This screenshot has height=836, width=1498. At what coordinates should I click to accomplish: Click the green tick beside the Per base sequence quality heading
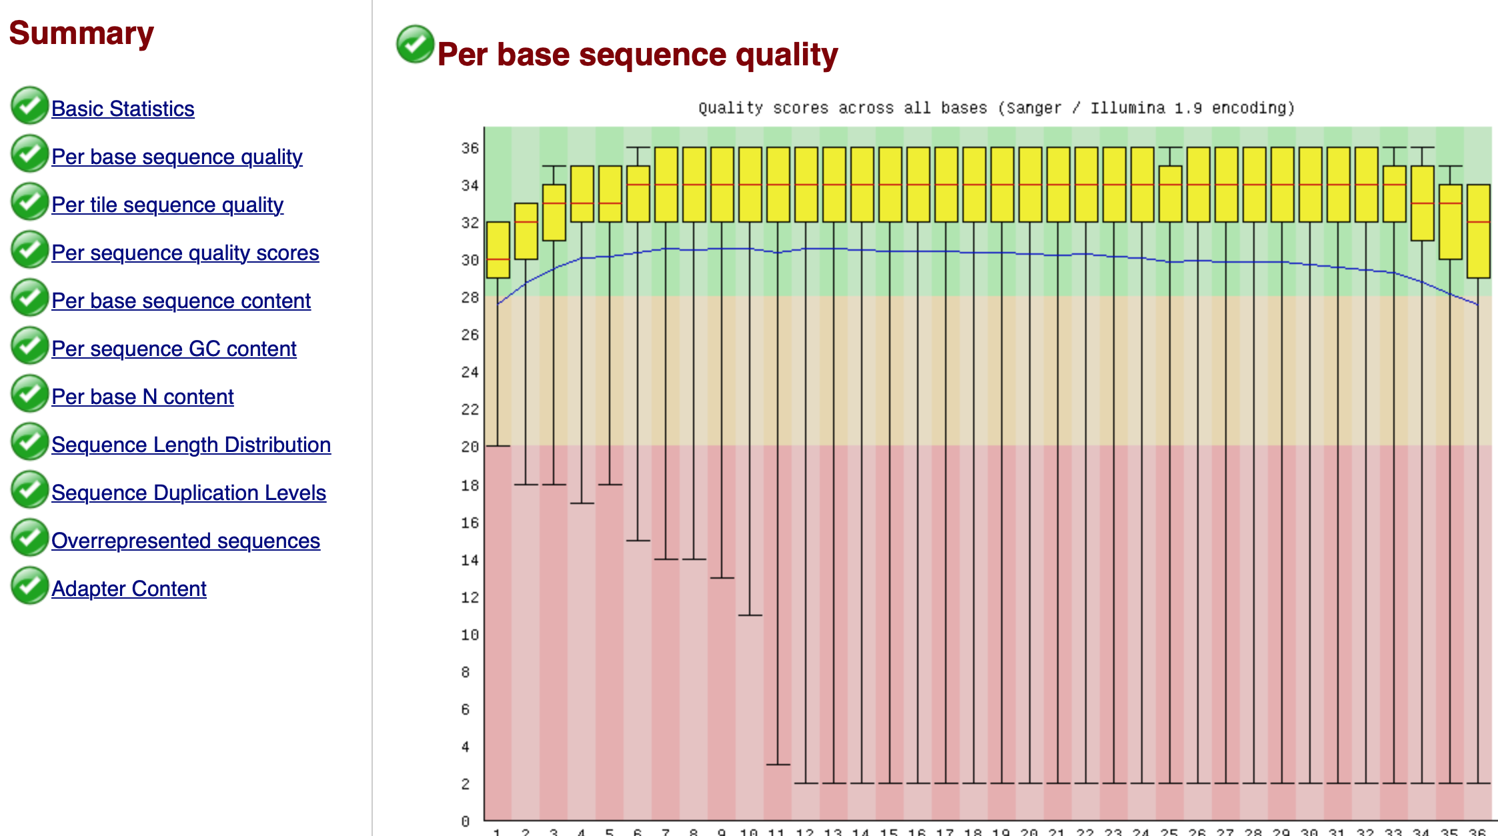(414, 45)
